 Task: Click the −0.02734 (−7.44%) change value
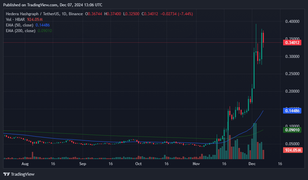point(176,14)
